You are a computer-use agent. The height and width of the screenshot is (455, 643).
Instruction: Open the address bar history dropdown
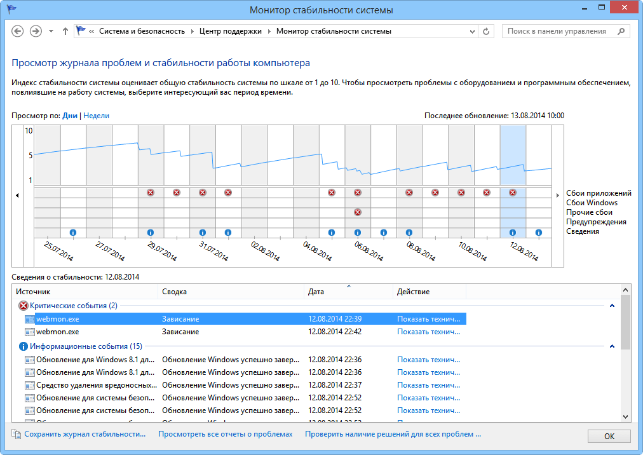tap(472, 31)
